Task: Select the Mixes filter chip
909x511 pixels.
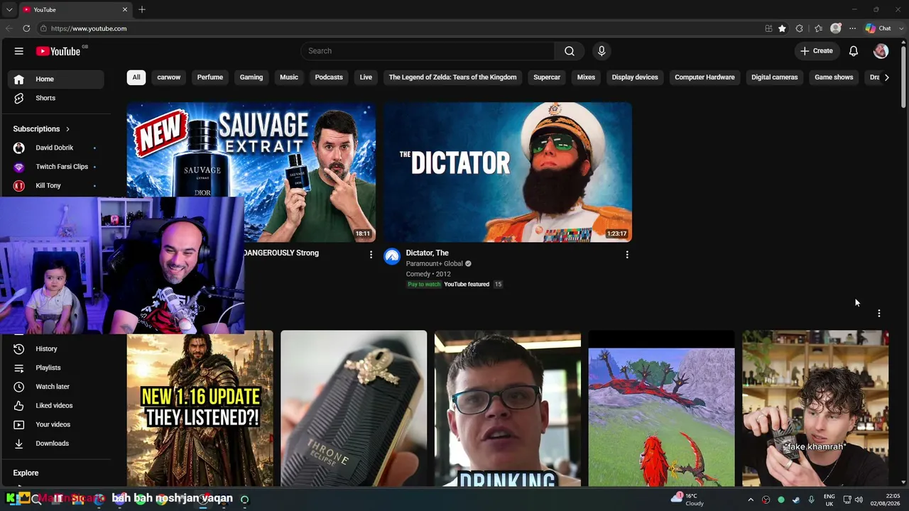Action: pos(586,77)
